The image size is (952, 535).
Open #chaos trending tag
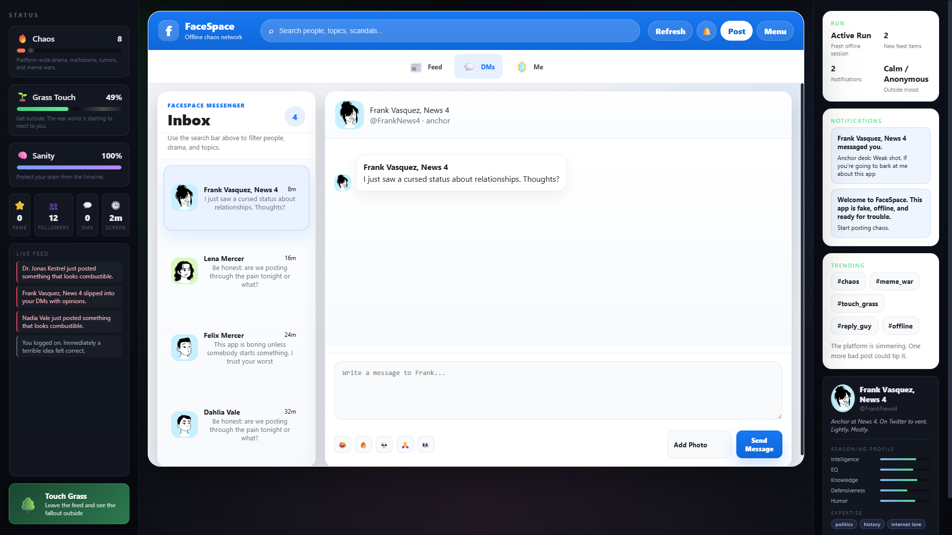coord(848,281)
